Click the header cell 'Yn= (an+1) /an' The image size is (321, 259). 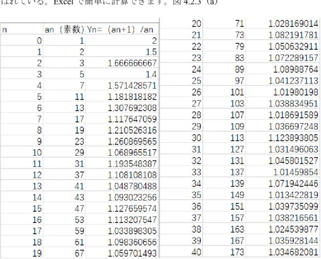coord(122,29)
